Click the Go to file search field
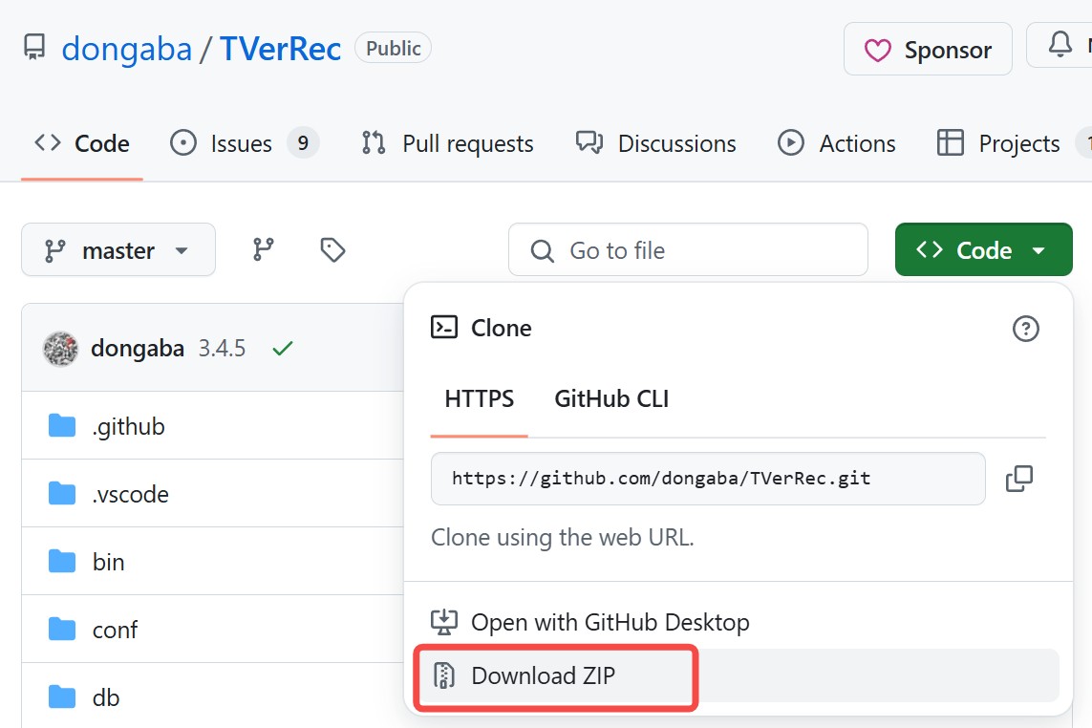1092x728 pixels. point(688,250)
